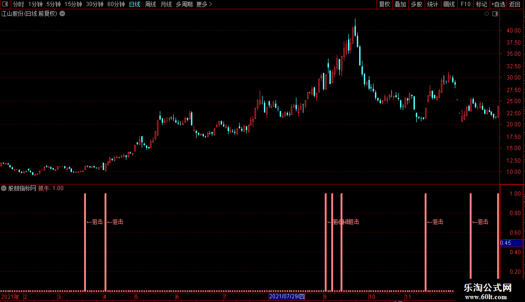
Task: Open the 复权 adjustment option
Action: (384, 4)
